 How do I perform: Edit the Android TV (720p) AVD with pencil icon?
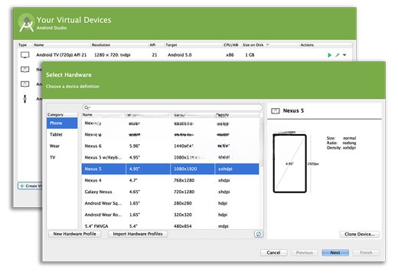(338, 55)
